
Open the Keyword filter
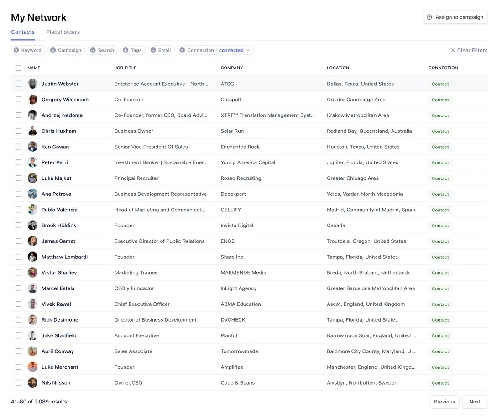tap(28, 50)
